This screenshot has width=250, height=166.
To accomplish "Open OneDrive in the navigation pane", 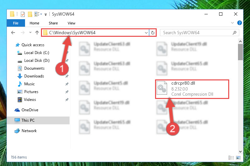I will click(x=30, y=110).
